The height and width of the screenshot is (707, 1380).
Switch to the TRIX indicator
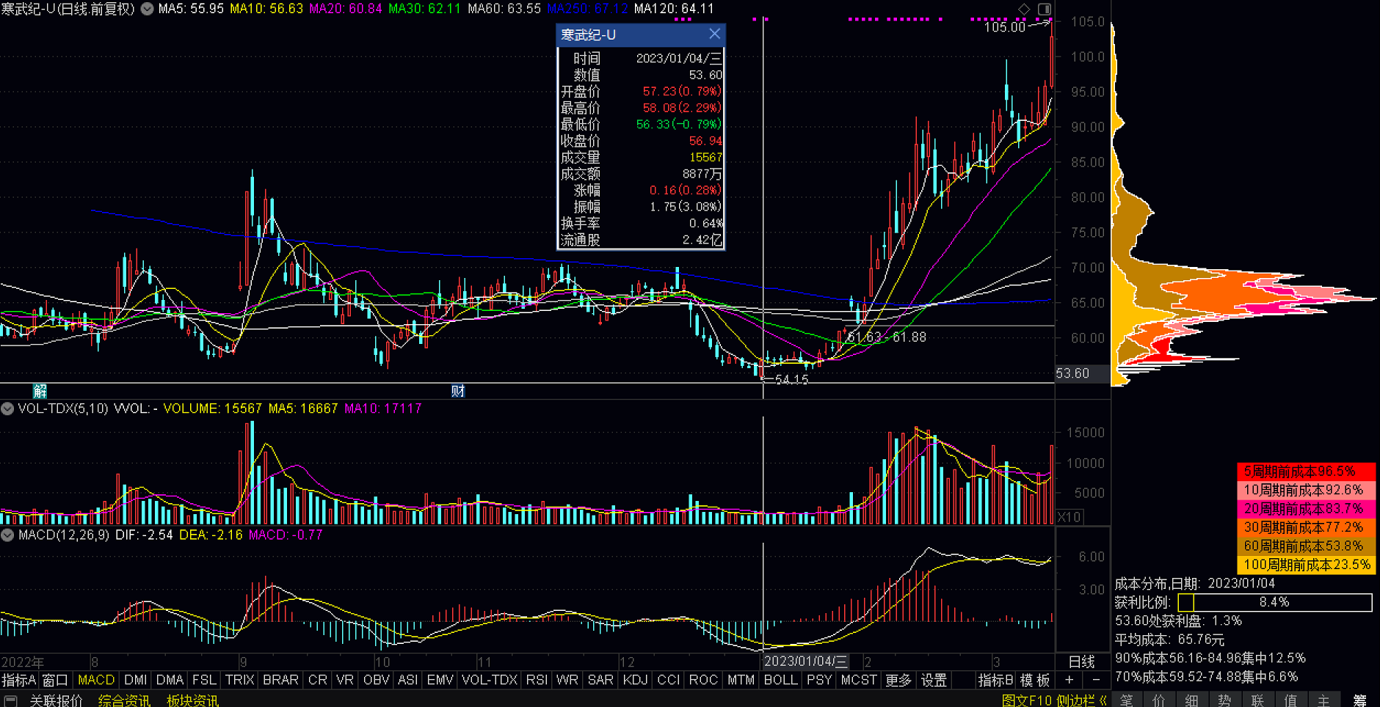pos(239,680)
